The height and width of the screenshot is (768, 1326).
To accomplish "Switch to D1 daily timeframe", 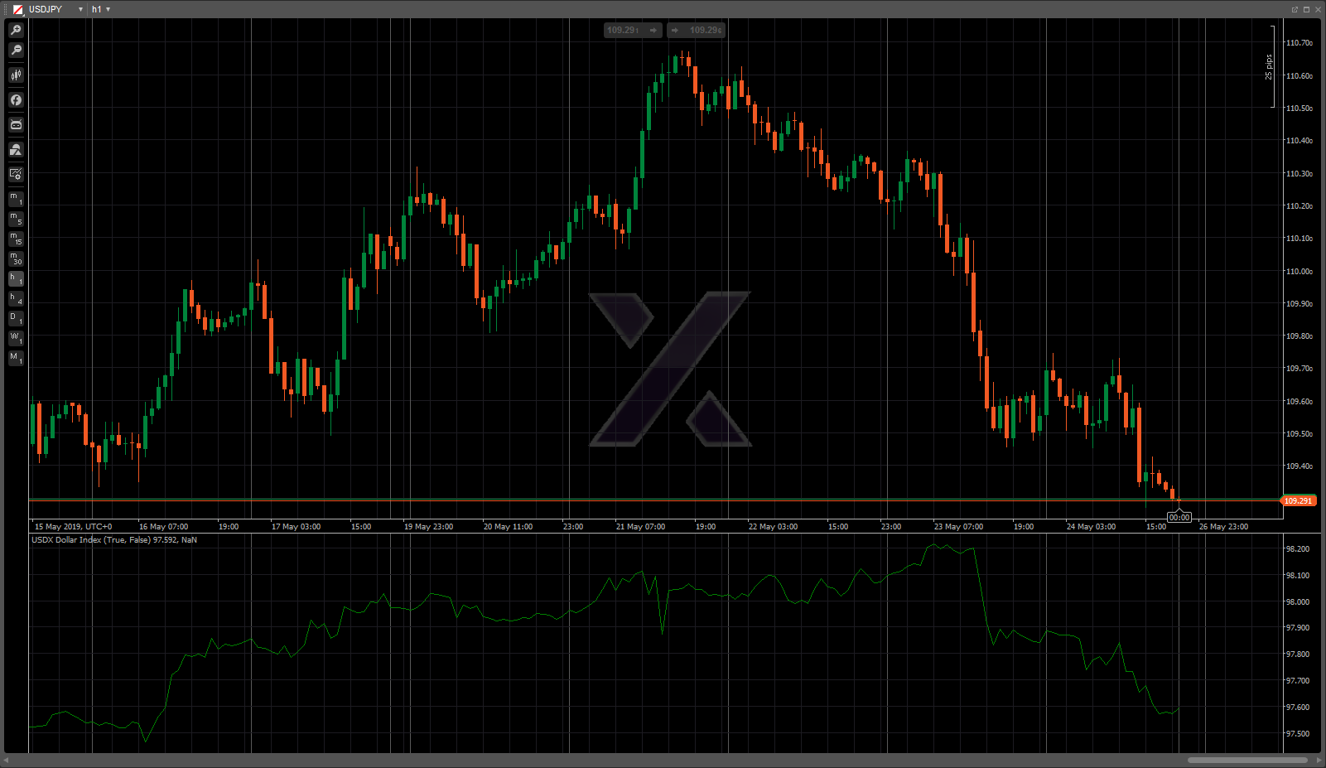I will [16, 318].
